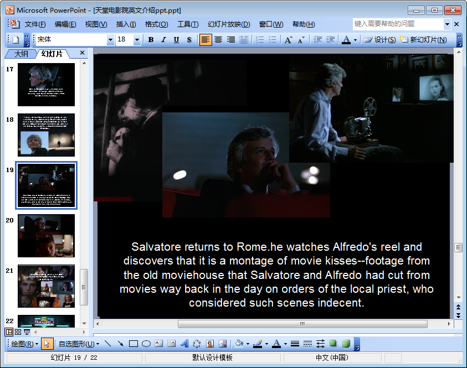Select slide 20 thumbnail
Viewport: 467px width, 368px height.
click(46, 236)
